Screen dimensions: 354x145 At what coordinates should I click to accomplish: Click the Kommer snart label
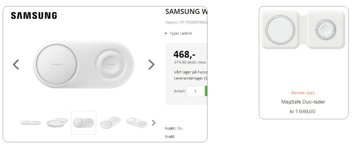[x=303, y=93]
